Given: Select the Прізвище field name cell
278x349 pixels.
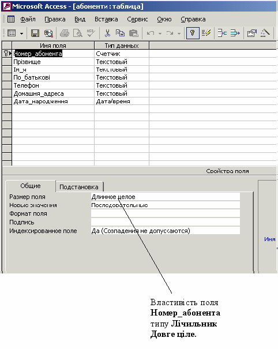Looking at the screenshot, I should click(53, 62).
